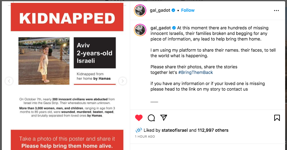Click the "1 HOUR AGO" timestamp
This screenshot has height=150, width=287.
145,136
